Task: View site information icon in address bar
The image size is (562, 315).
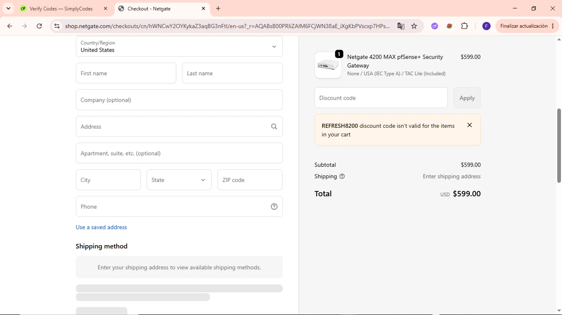Action: pyautogui.click(x=57, y=26)
